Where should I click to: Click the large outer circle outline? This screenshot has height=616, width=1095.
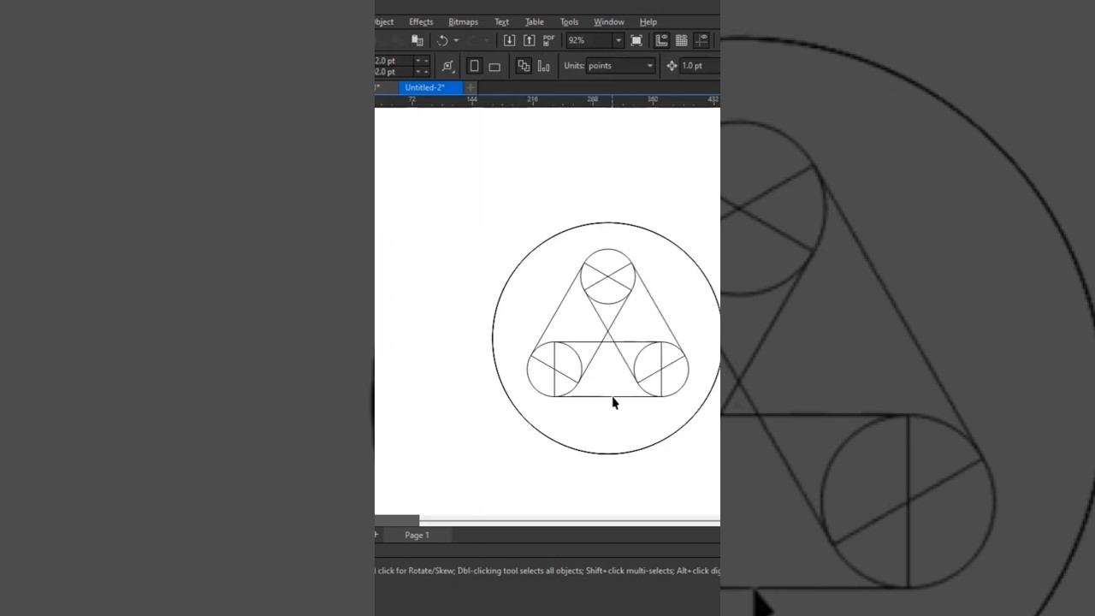[494, 338]
